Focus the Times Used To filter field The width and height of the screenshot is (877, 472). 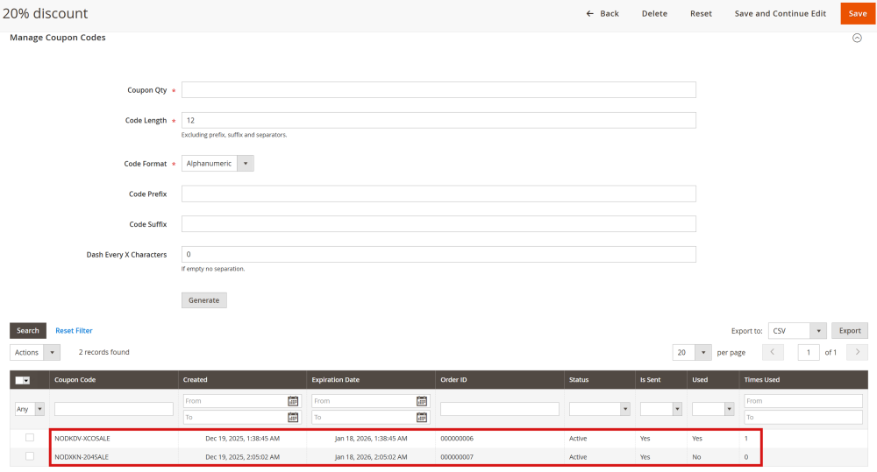click(803, 417)
